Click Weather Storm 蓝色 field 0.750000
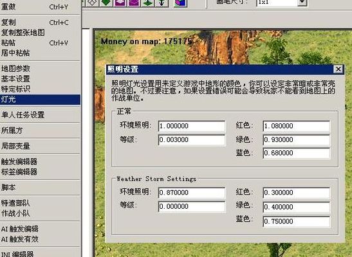Viewport: 352px width, 257px height. [297, 222]
